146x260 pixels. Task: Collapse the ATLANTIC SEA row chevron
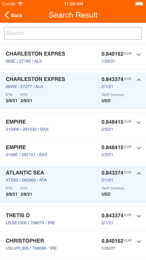[139, 173]
